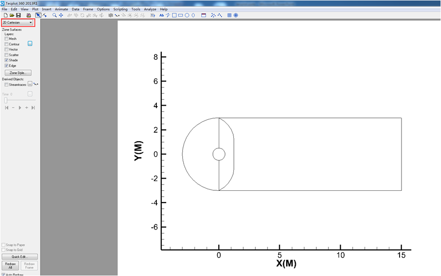Select the Add Text (Ab) tool
This screenshot has height=276, width=441.
click(161, 15)
